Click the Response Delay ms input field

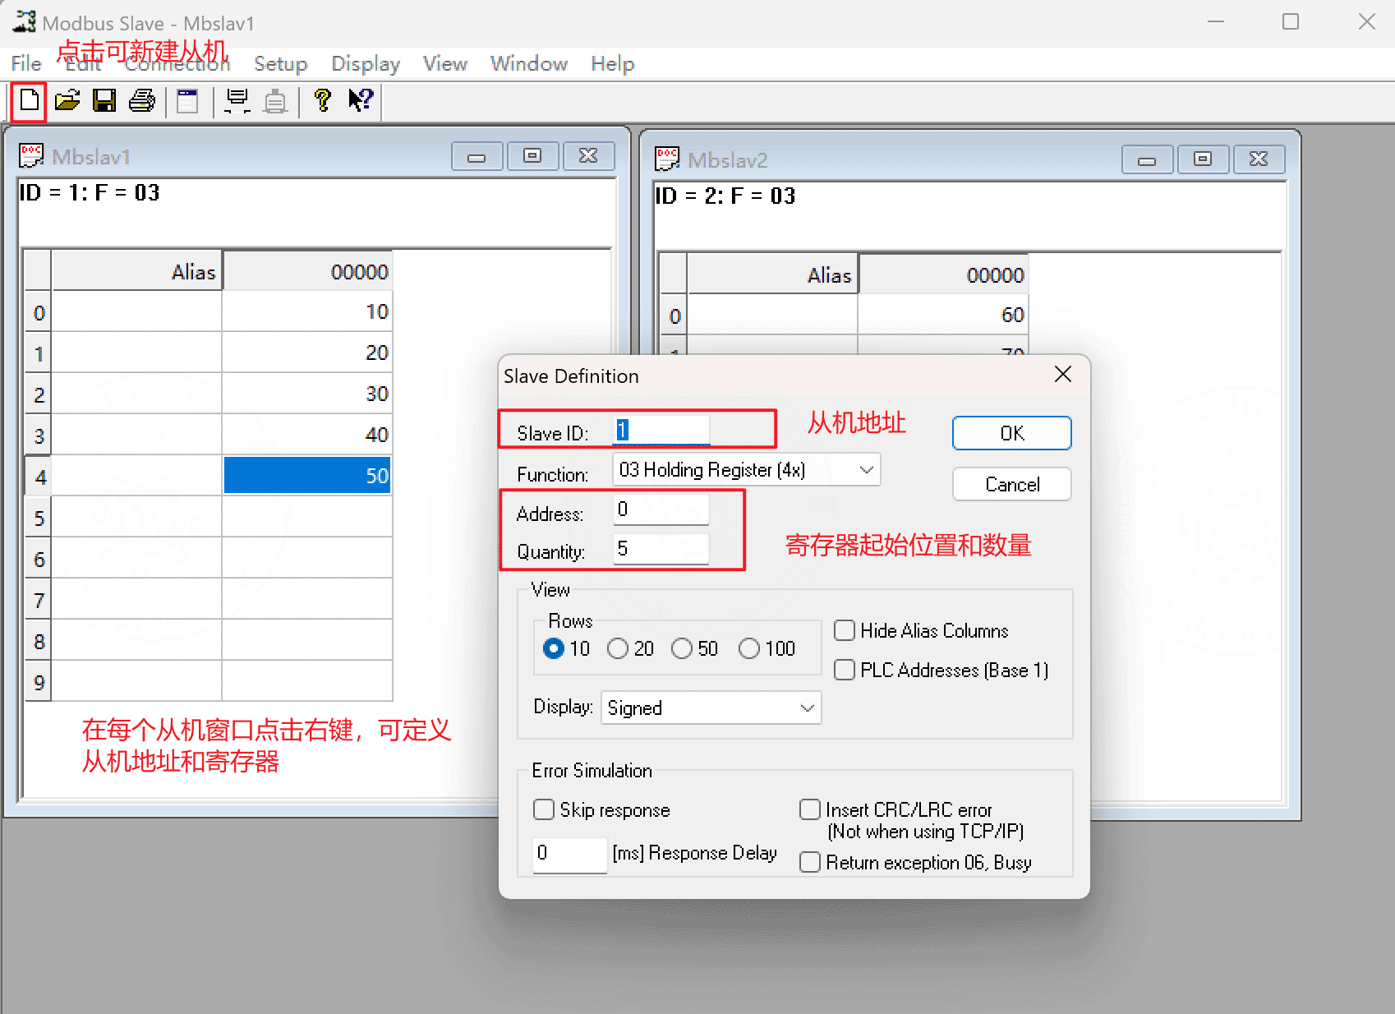570,854
